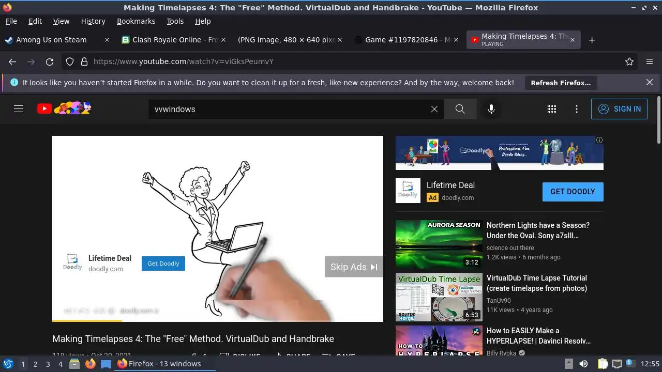Open the Aurora Season video thumbnail
Image resolution: width=662 pixels, height=372 pixels.
click(x=439, y=244)
